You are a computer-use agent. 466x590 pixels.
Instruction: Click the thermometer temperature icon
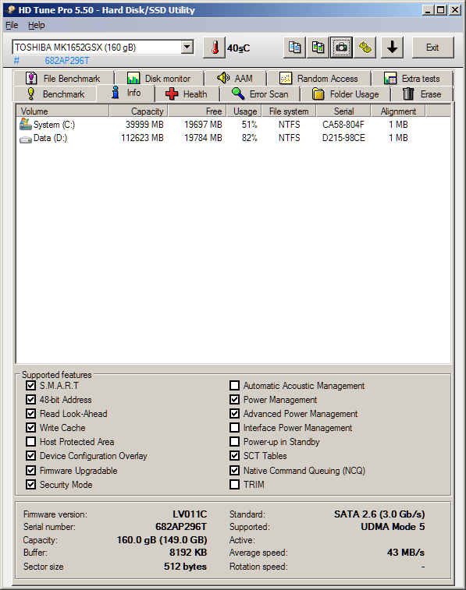pos(215,48)
